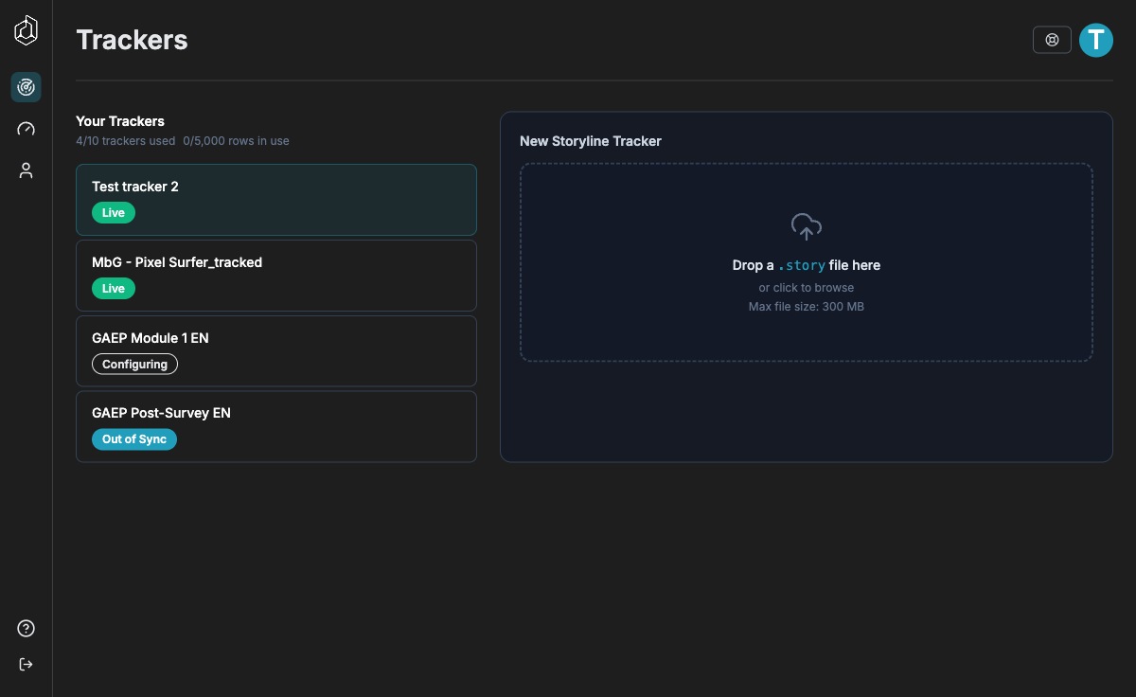Open the GAEP Module 1 EN tracker
Screen dimensions: 1136x697
pyautogui.click(x=276, y=351)
